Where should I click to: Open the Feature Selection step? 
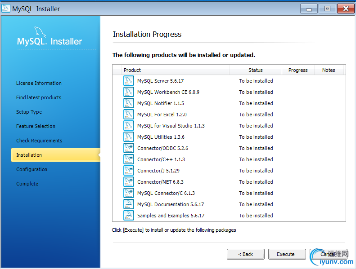pos(36,126)
